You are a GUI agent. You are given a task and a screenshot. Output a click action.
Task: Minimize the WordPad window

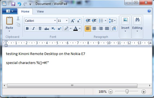point(128,3)
